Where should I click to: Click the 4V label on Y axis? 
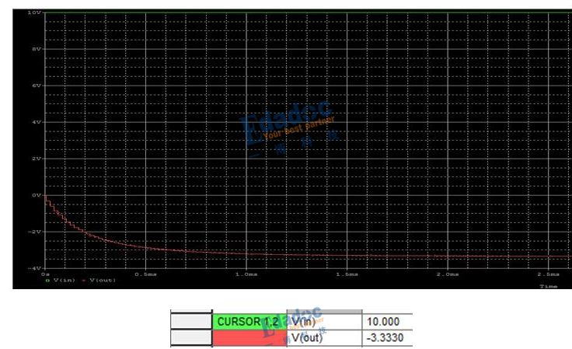click(x=37, y=122)
